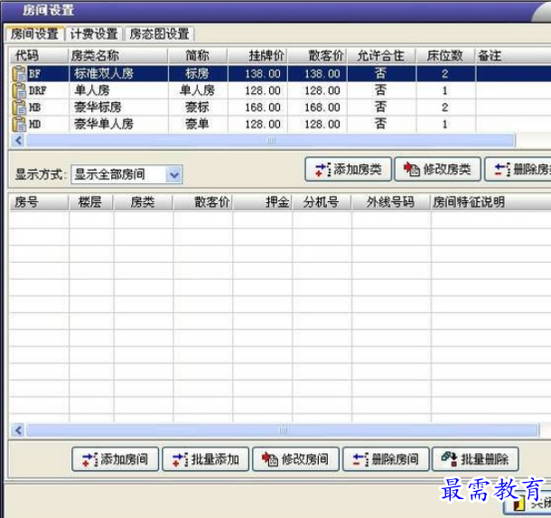551x518 pixels.
Task: Click the DRF row room-type icon
Action: pos(19,90)
